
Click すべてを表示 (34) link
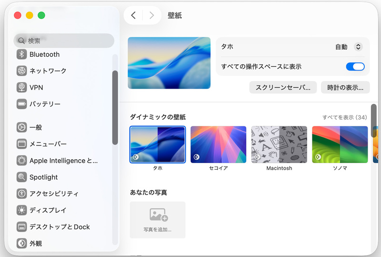coord(344,117)
